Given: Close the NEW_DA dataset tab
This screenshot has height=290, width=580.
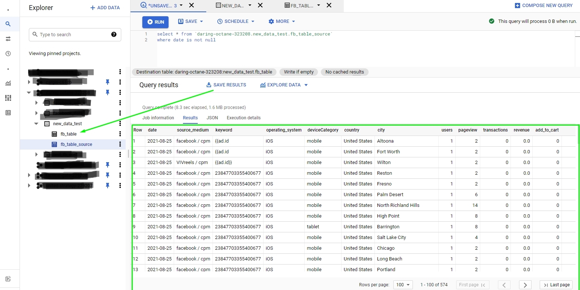Looking at the screenshot, I should [260, 5].
